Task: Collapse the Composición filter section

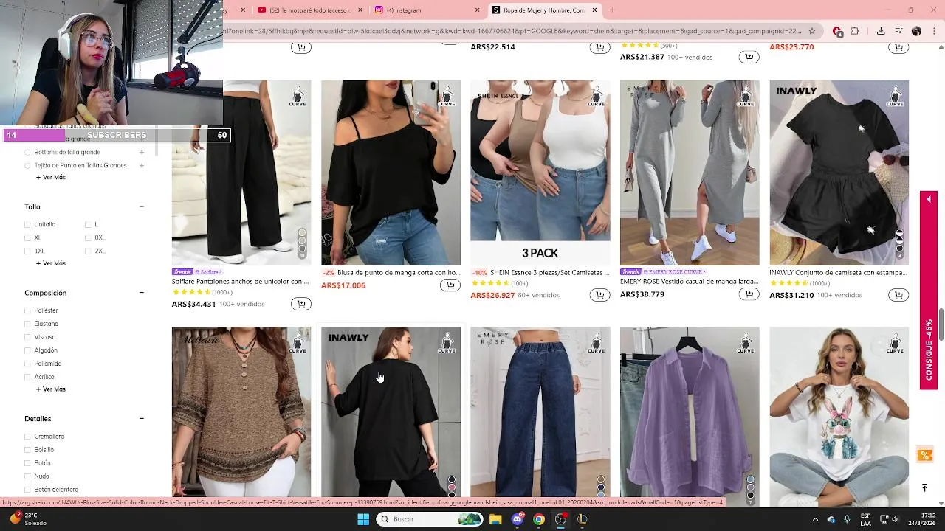Action: click(142, 293)
